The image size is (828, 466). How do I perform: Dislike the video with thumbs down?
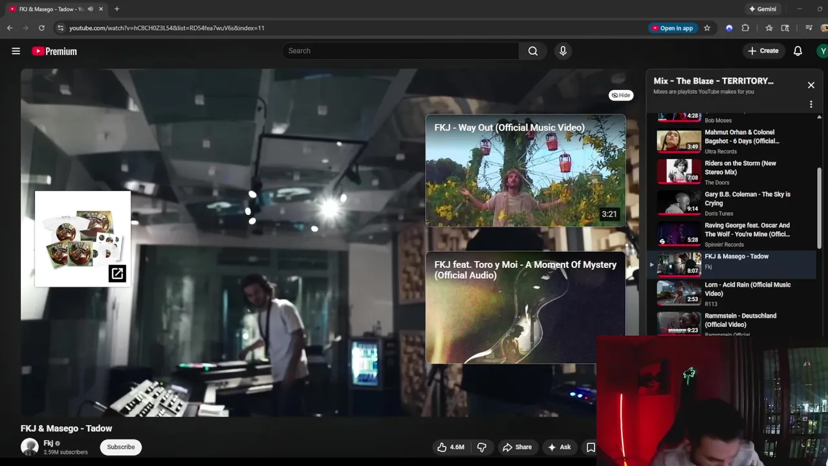click(482, 447)
